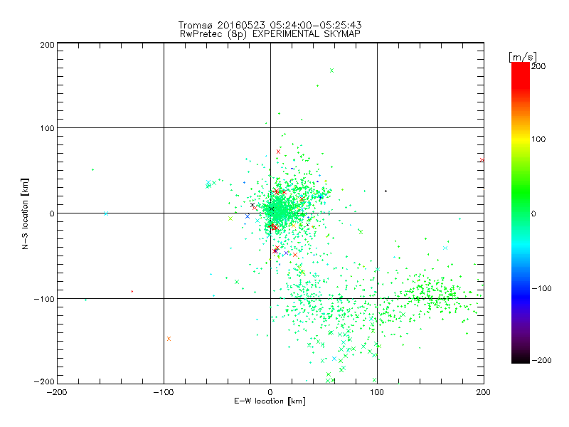
Task: Click the colorbar label '-100'
Action: click(541, 288)
